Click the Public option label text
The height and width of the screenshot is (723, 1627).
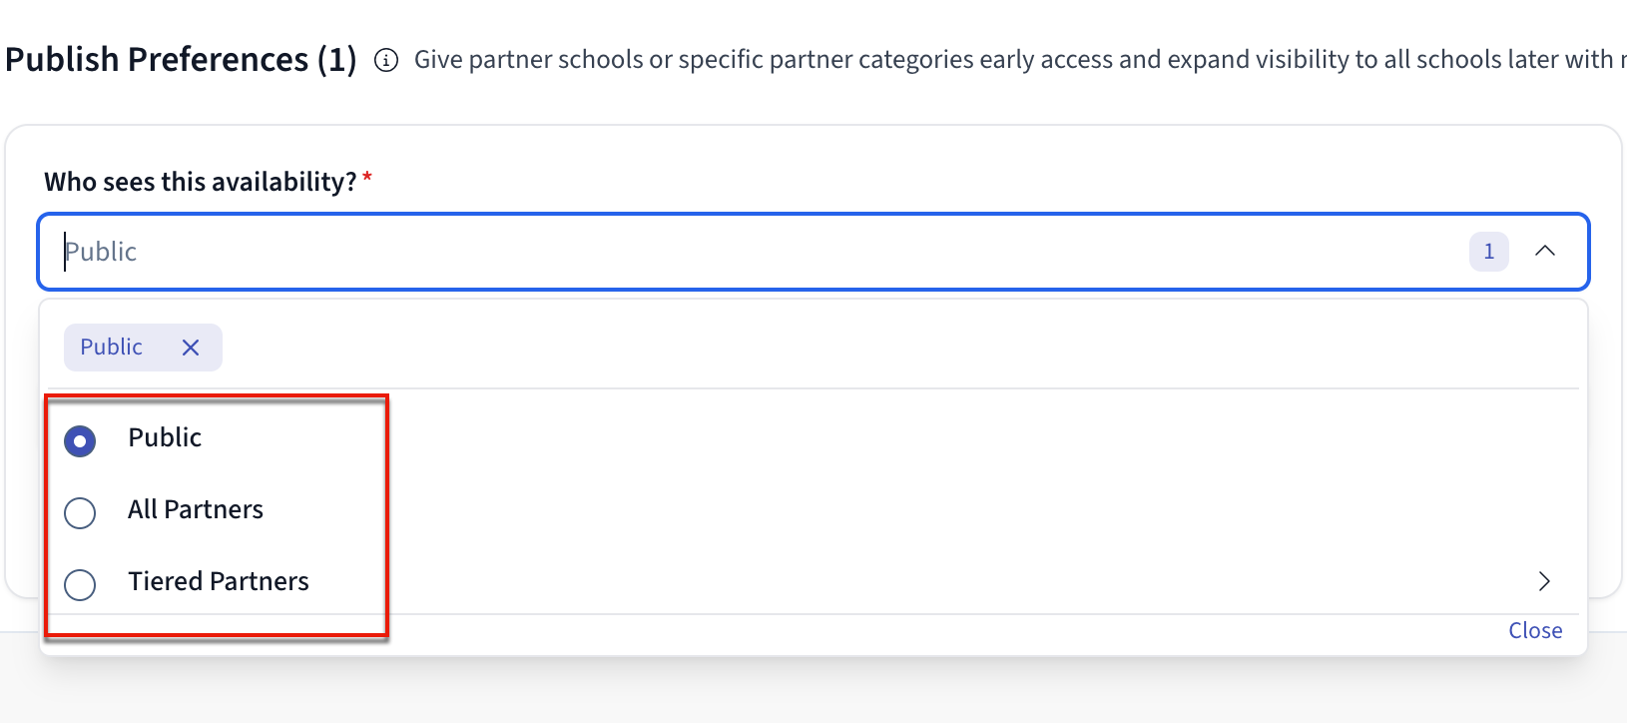165,437
